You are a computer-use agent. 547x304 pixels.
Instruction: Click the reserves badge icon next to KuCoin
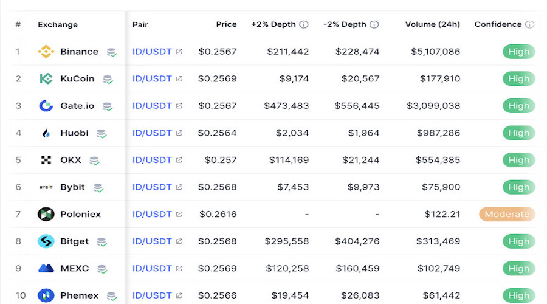pos(108,80)
